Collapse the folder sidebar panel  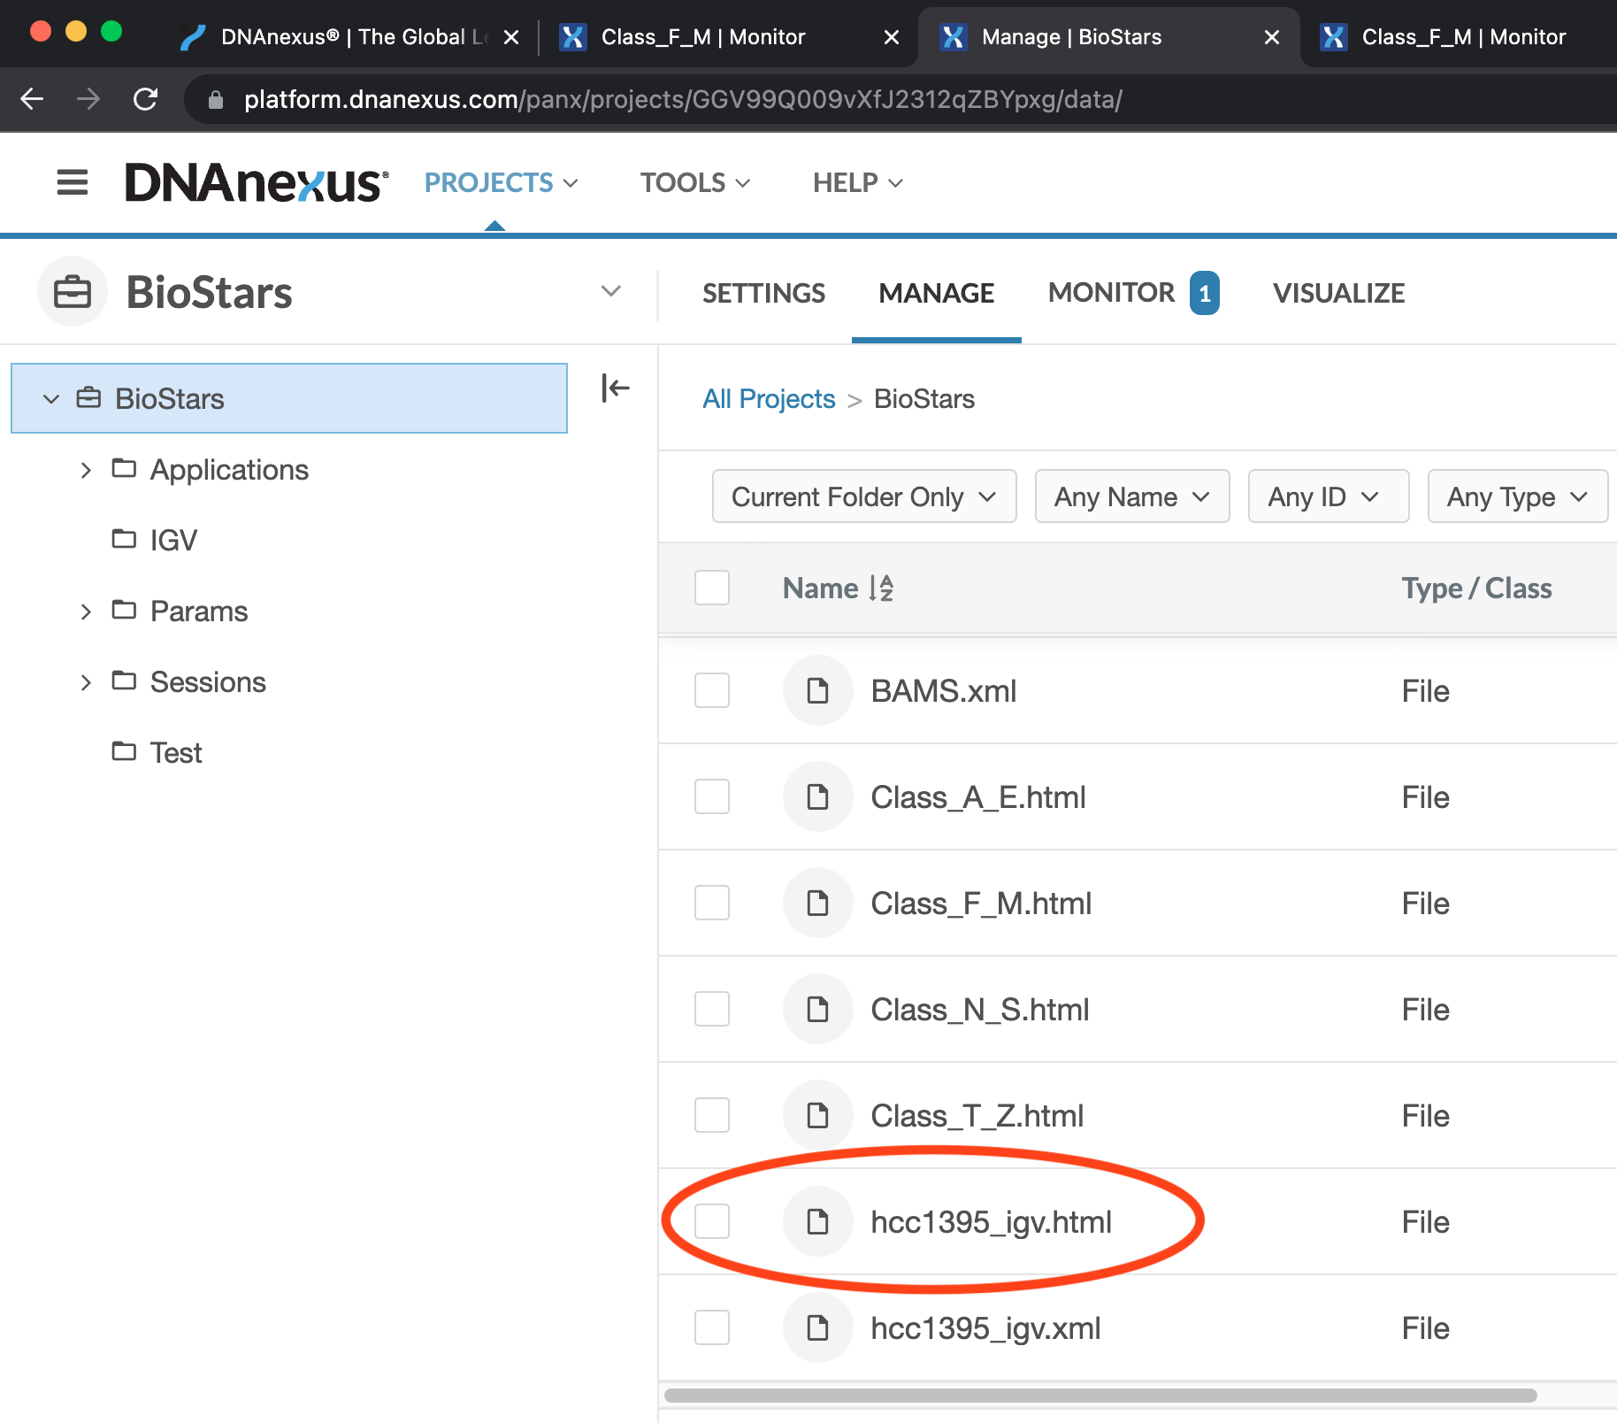pos(615,388)
